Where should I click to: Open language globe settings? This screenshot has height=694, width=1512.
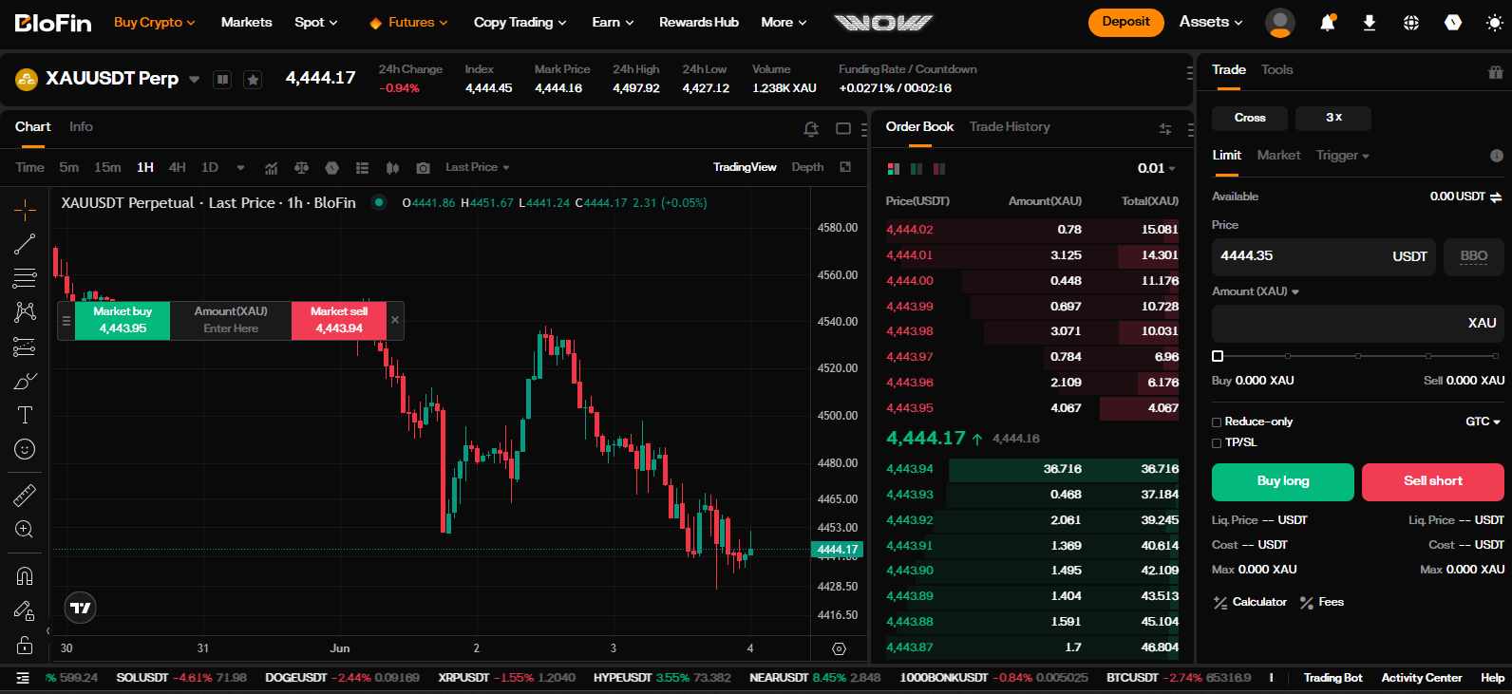1411,23
